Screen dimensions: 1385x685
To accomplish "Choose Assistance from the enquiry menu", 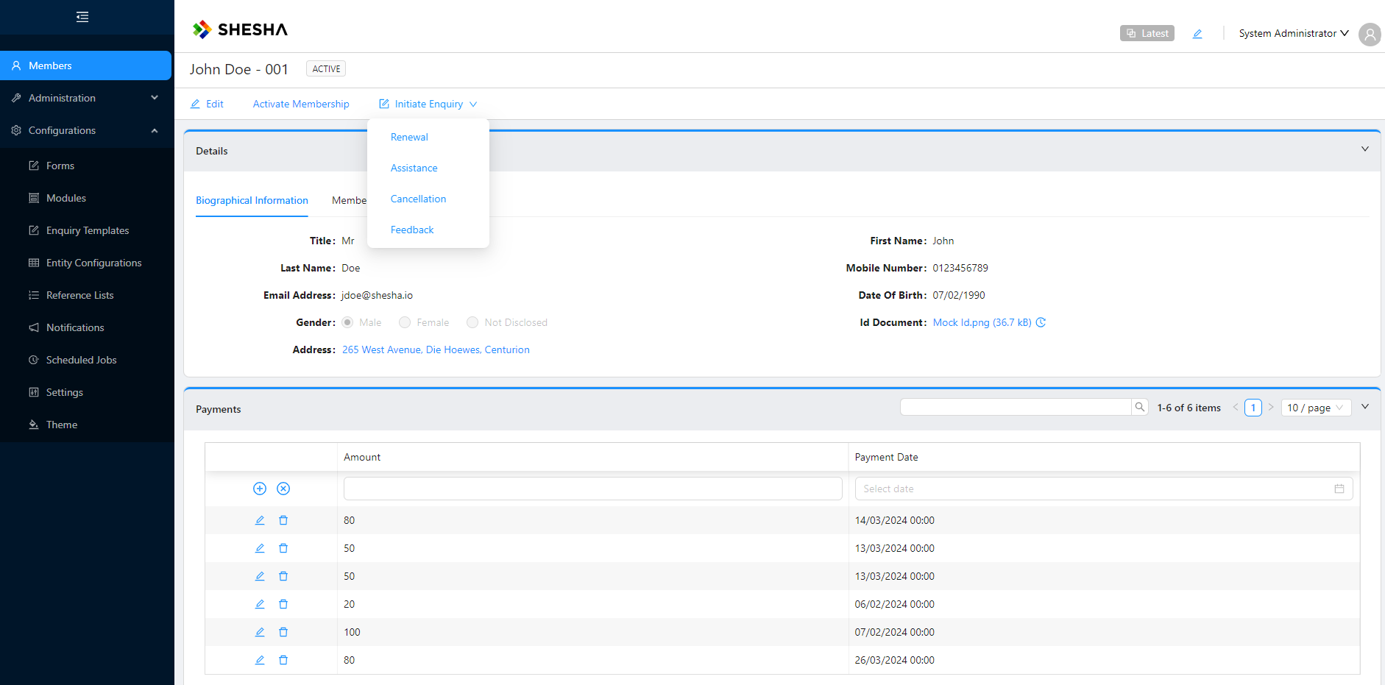I will (x=428, y=168).
